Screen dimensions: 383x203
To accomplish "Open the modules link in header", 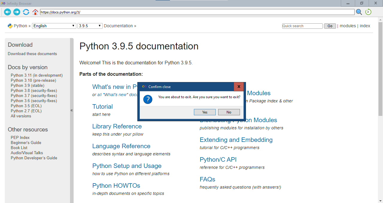I will tap(348, 26).
